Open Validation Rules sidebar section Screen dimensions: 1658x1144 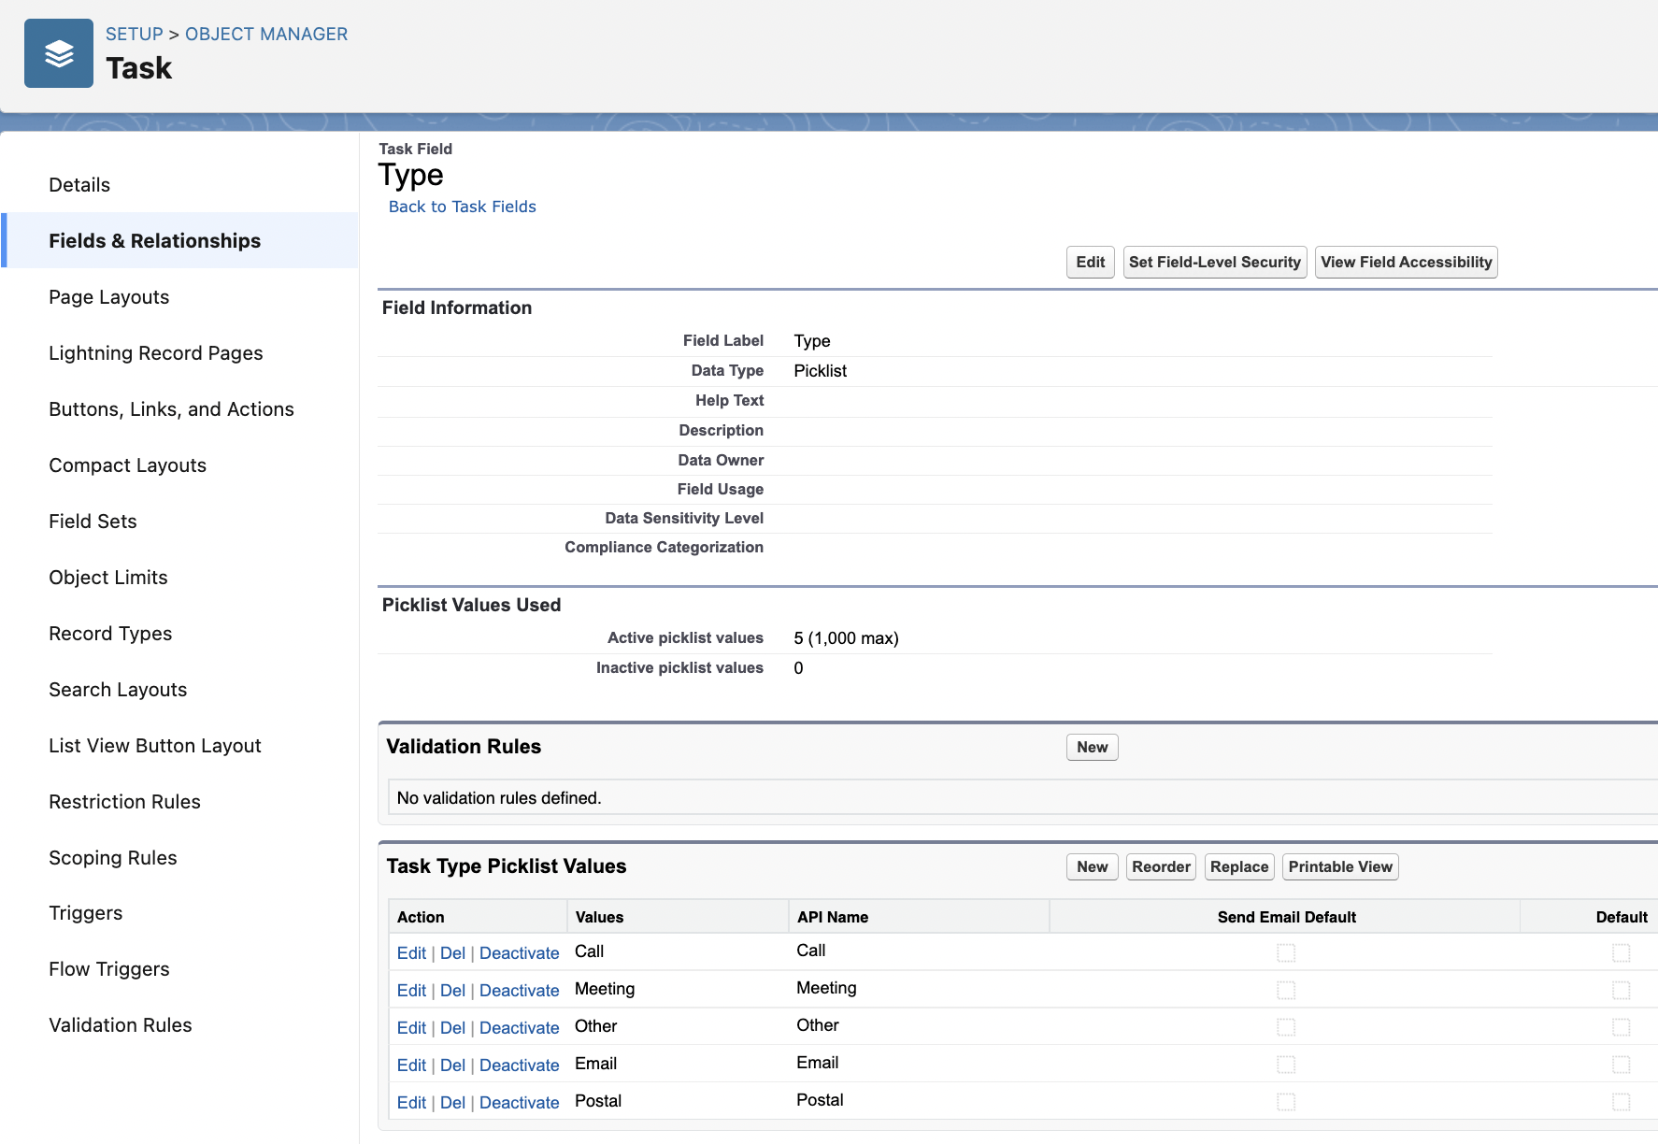click(x=120, y=1025)
